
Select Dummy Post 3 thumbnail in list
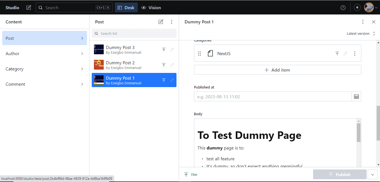tap(99, 50)
